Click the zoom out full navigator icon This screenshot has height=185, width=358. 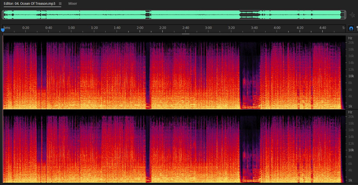click(x=352, y=15)
